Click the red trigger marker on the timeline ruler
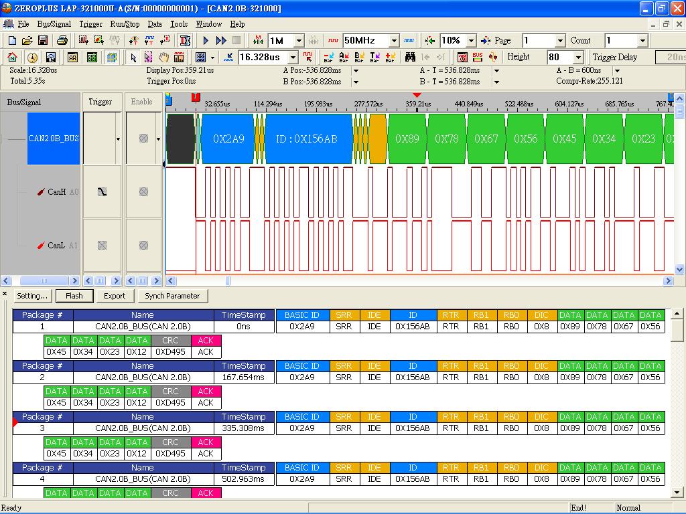The height and width of the screenshot is (514, 686). 195,98
